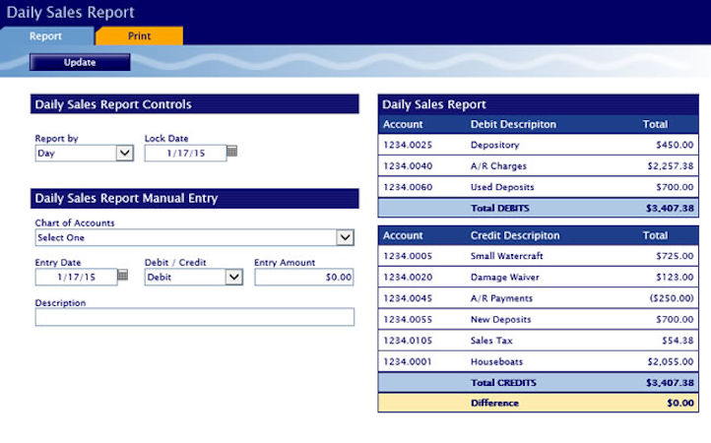711x443 pixels.
Task: Expand the Report by dropdown arrow
Action: click(x=125, y=153)
